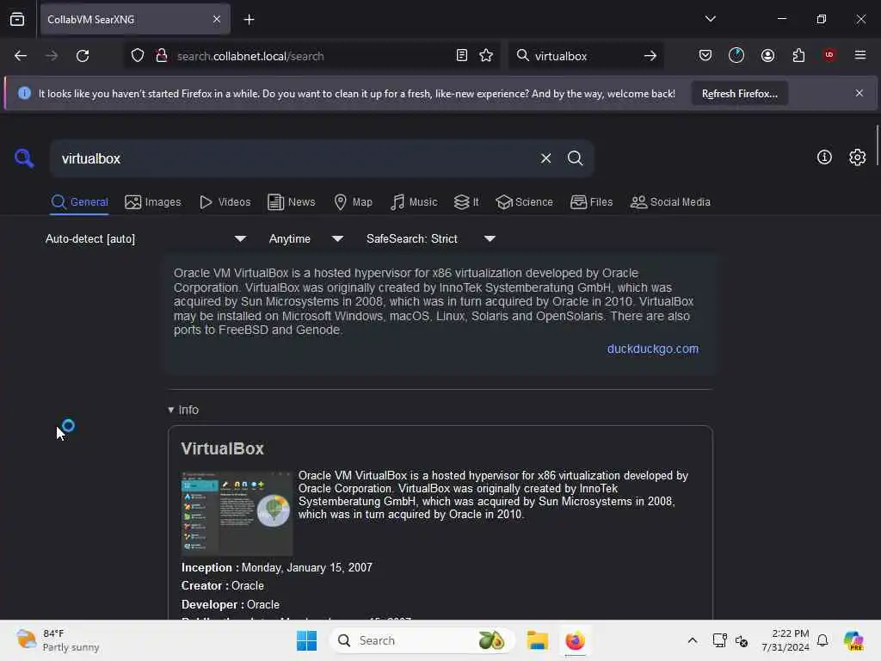Close the CollabVM SearXNG tab
The width and height of the screenshot is (881, 661).
(x=217, y=19)
